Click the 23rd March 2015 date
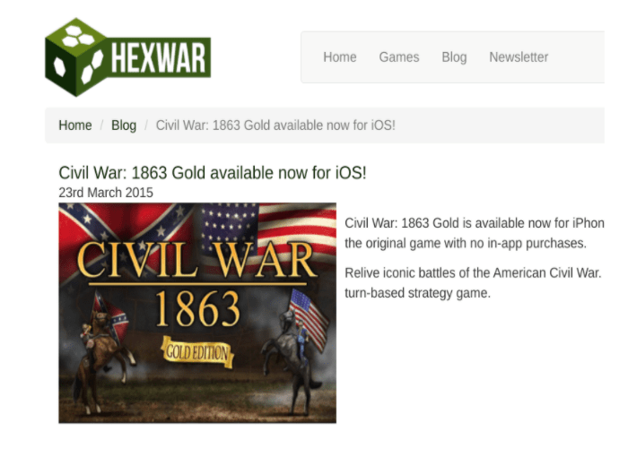Viewport: 619px width, 466px height. (x=106, y=193)
